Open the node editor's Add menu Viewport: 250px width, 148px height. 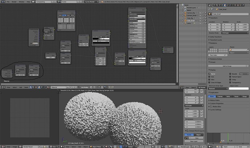click(x=21, y=87)
